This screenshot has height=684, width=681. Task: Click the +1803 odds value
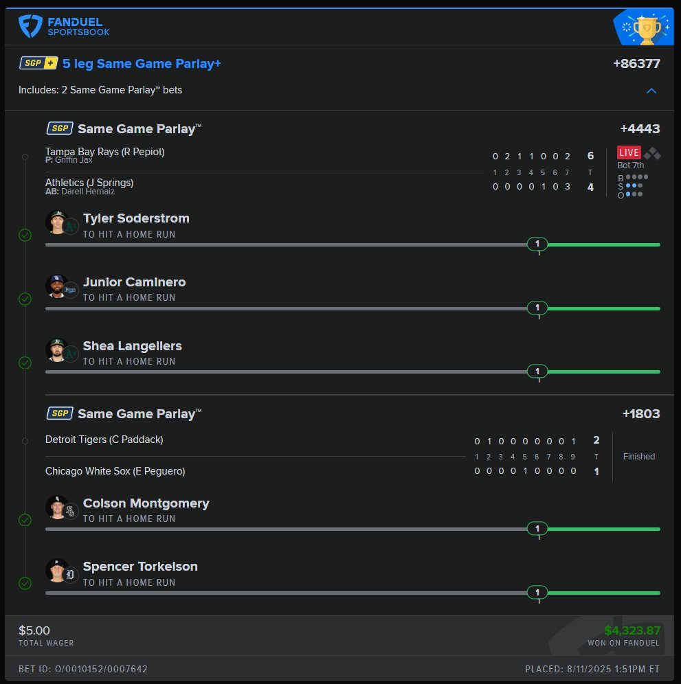click(x=641, y=413)
